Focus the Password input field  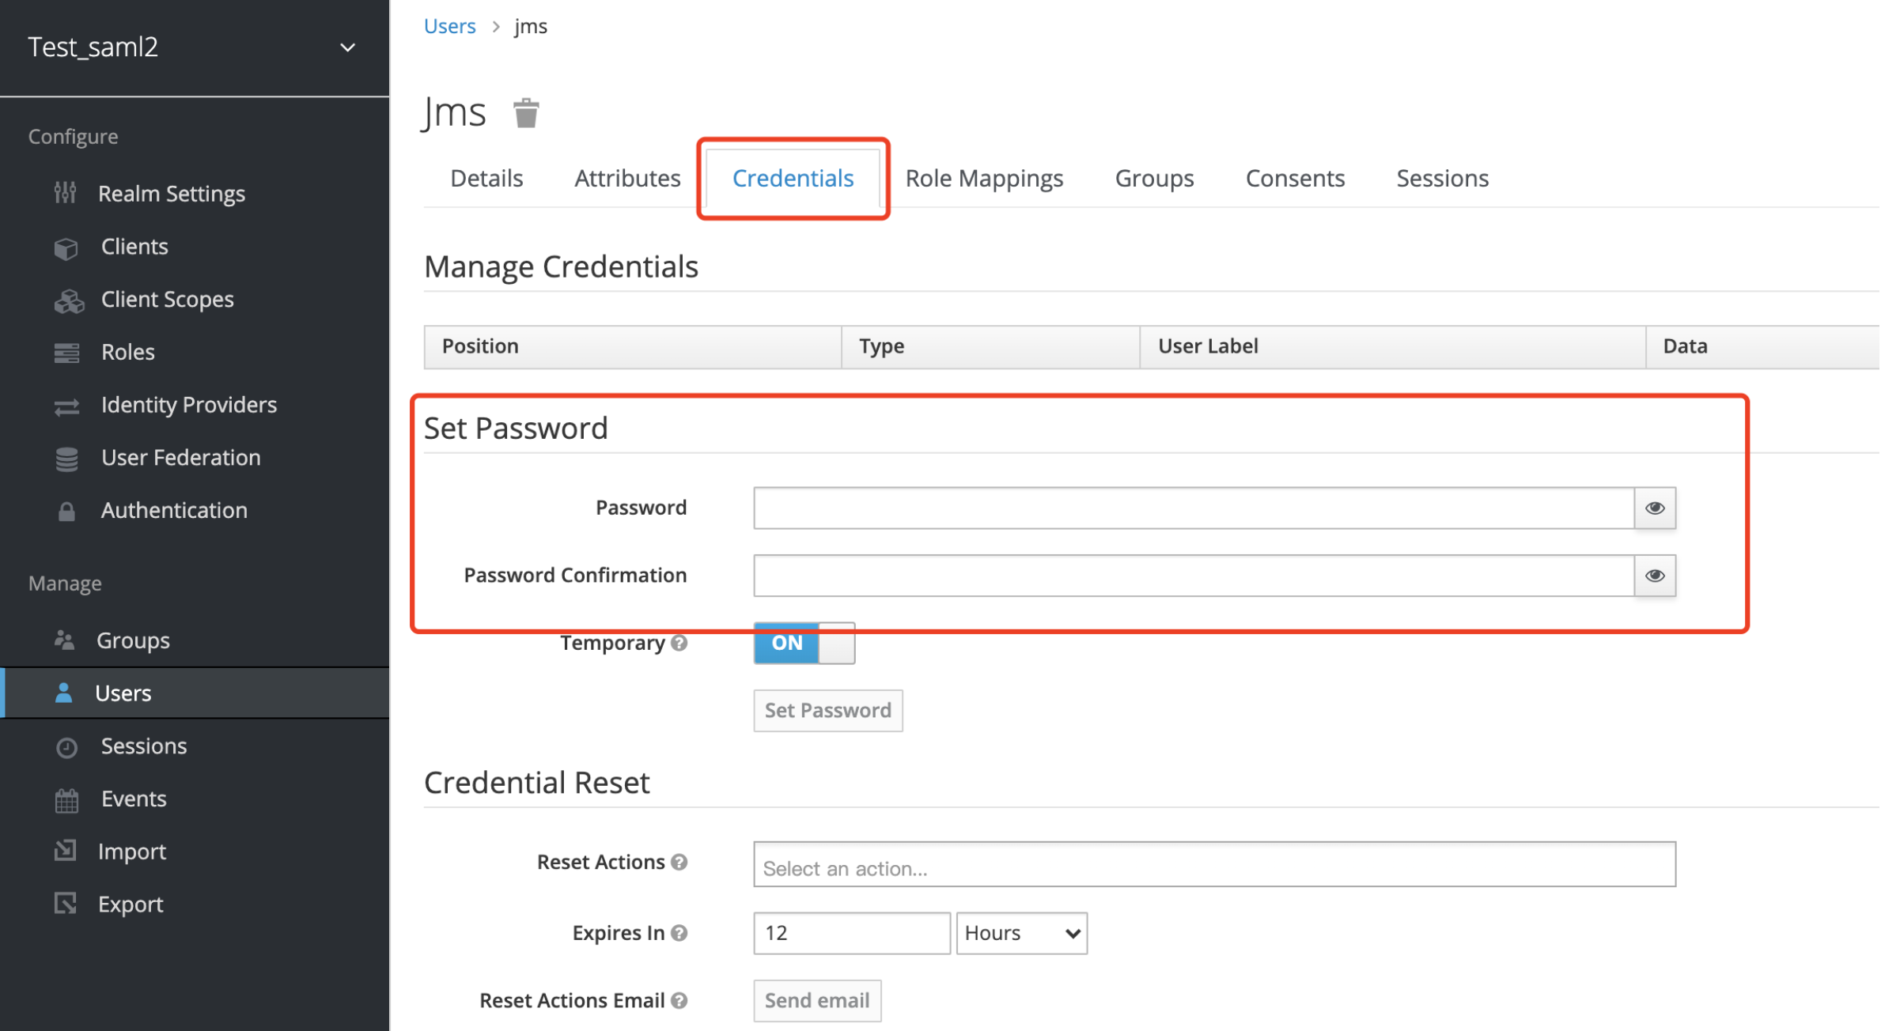click(x=1194, y=508)
